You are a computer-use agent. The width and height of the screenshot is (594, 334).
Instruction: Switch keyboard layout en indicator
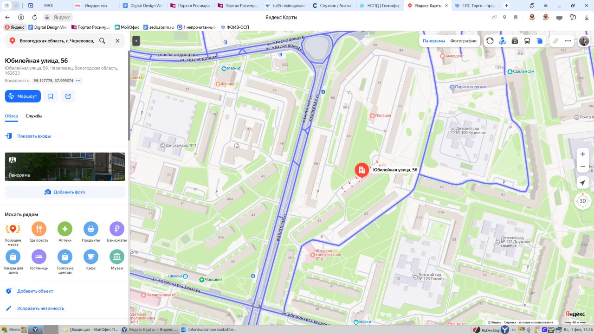click(x=514, y=330)
